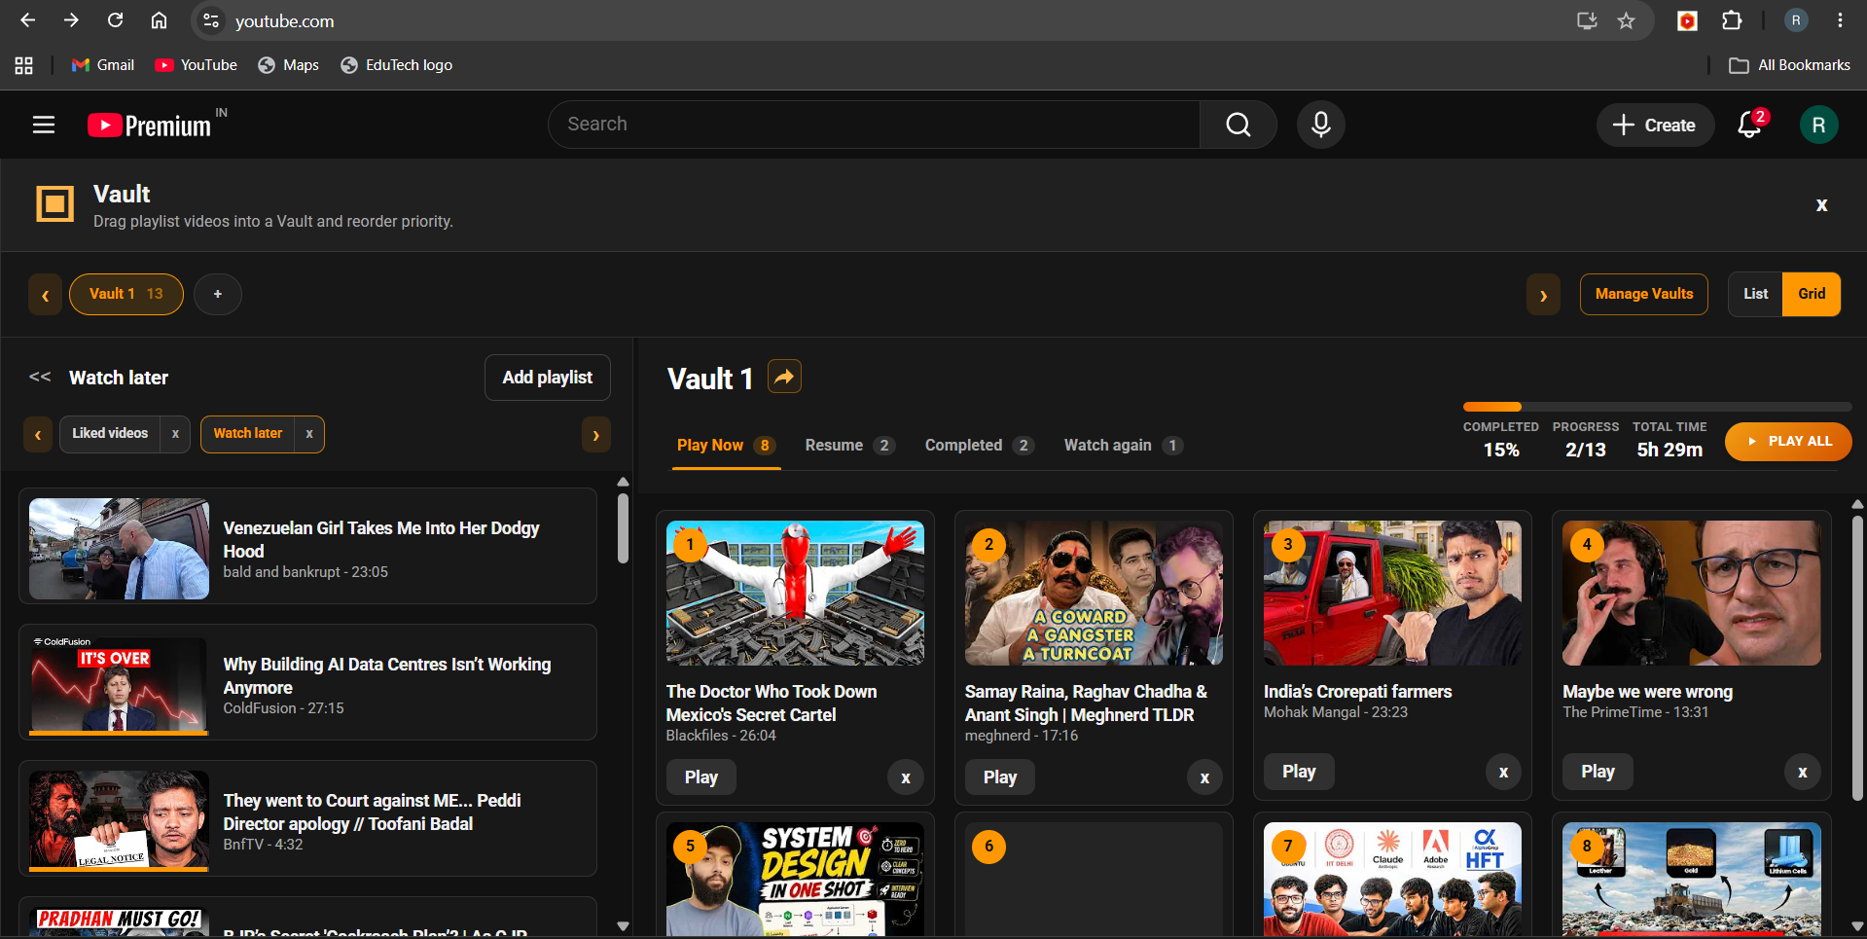Open the apps grid in bookmarks bar

tap(24, 65)
